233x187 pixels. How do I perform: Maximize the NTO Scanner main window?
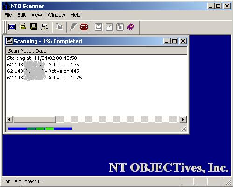click(x=218, y=6)
